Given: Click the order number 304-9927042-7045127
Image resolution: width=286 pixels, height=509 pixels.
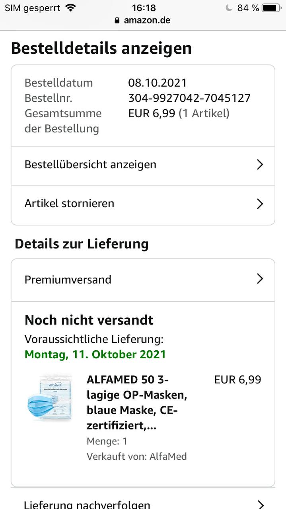Looking at the screenshot, I should pos(189,98).
